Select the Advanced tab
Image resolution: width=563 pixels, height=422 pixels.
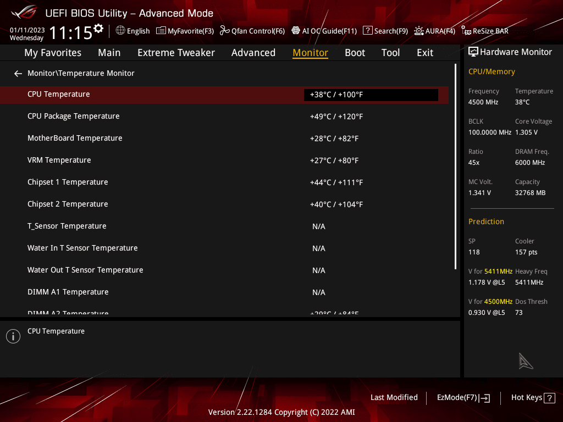(x=253, y=53)
